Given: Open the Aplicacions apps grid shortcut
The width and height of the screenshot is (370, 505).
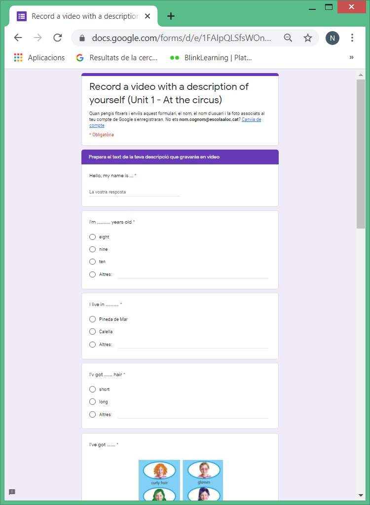Looking at the screenshot, I should (18, 58).
